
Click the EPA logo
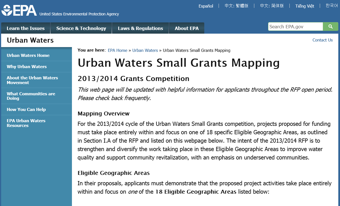(x=19, y=10)
